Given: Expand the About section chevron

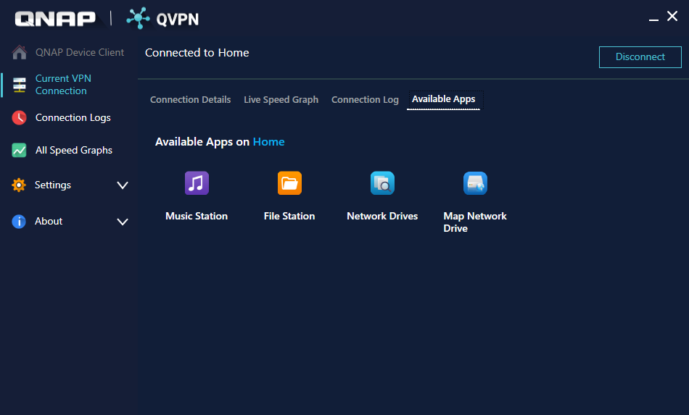Looking at the screenshot, I should (x=123, y=222).
